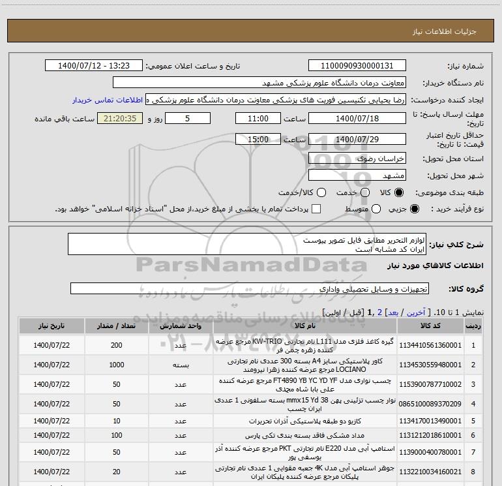Click the delivery province field خراسان رضوی
The image size is (502, 486).
[x=357, y=158]
